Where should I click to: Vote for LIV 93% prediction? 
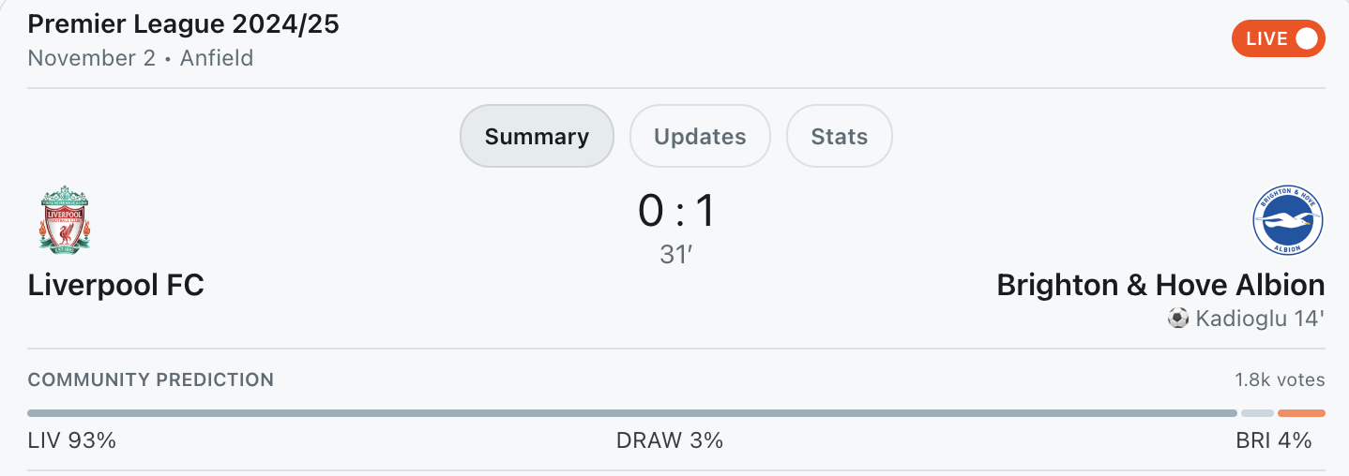click(72, 440)
